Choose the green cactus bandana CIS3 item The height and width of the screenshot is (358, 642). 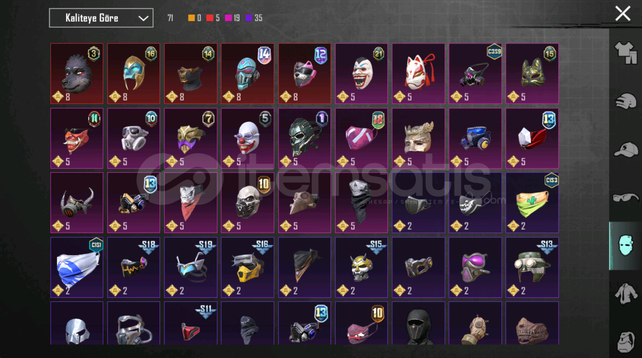coord(532,203)
